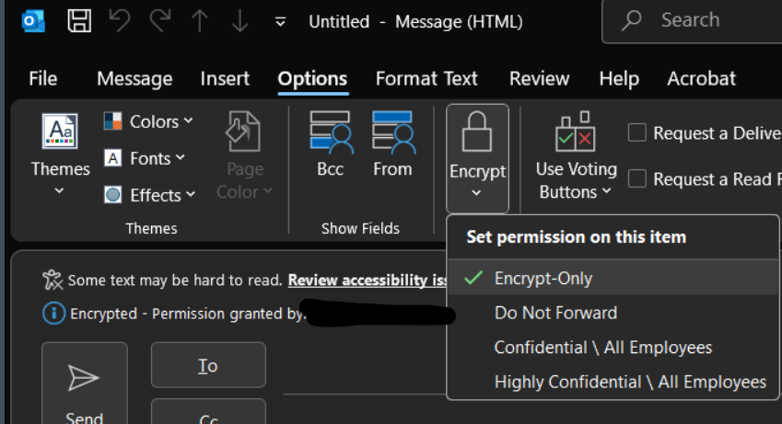This screenshot has width=782, height=424.
Task: Enable Request a Read Receipt checkbox
Action: coord(636,178)
